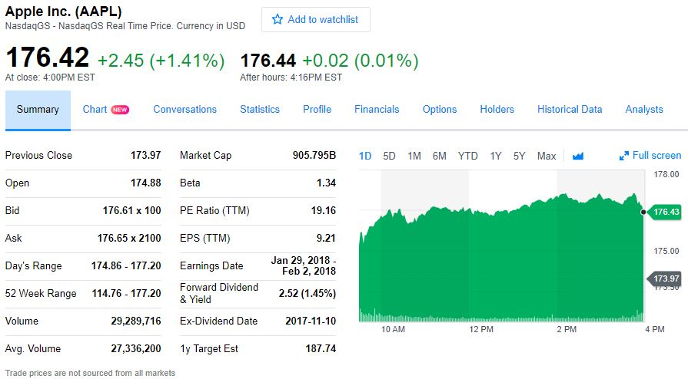
Task: View the Options tab
Action: tap(440, 110)
